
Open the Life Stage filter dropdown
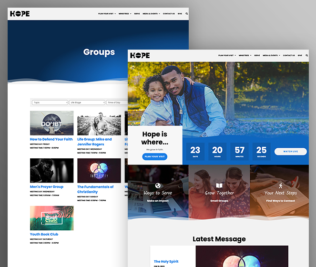(x=87, y=103)
